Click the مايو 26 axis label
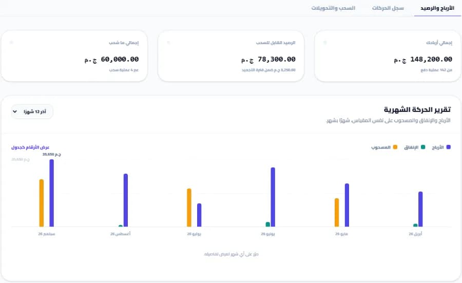The width and height of the screenshot is (462, 283). (x=341, y=234)
